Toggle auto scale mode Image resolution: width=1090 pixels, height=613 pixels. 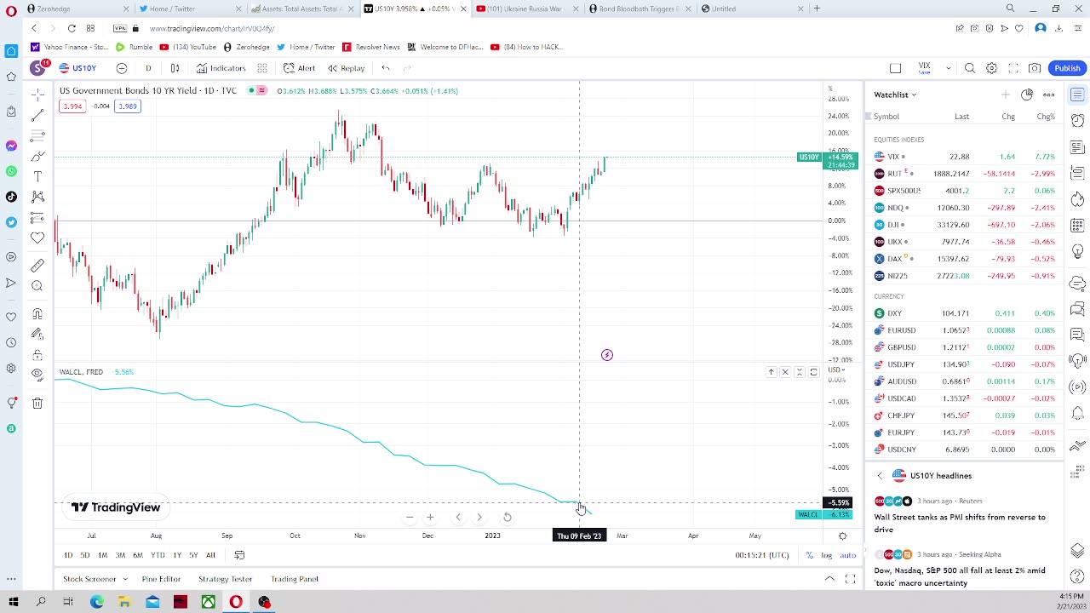coord(847,555)
